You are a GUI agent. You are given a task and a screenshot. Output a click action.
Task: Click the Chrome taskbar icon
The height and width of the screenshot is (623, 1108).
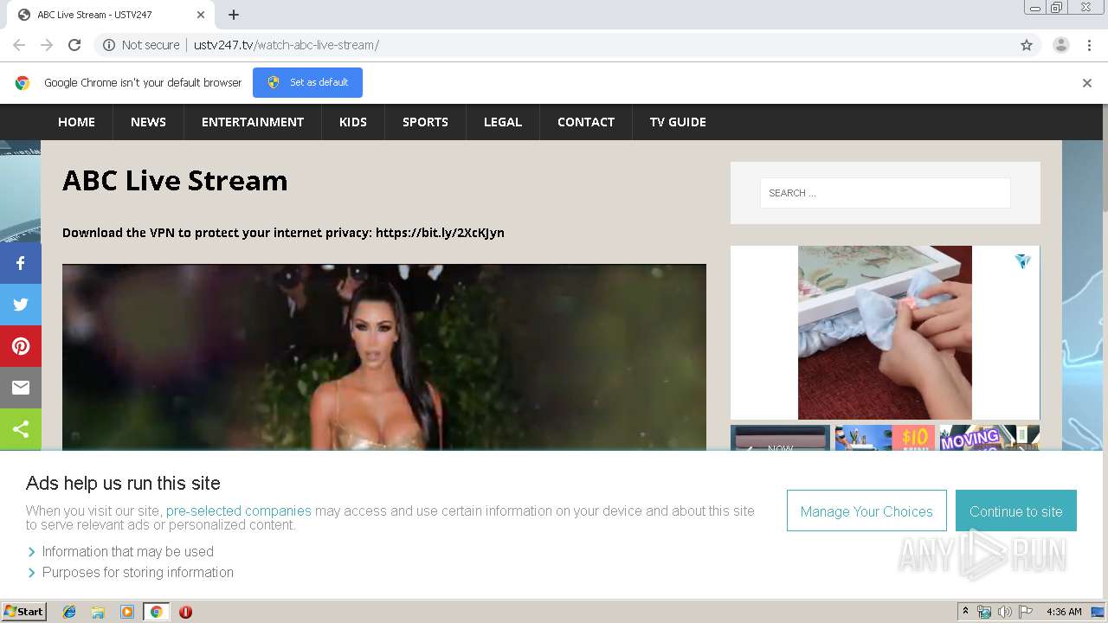click(156, 612)
